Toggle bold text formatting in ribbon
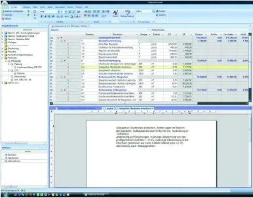The height and width of the screenshot is (198, 253). click(x=43, y=15)
